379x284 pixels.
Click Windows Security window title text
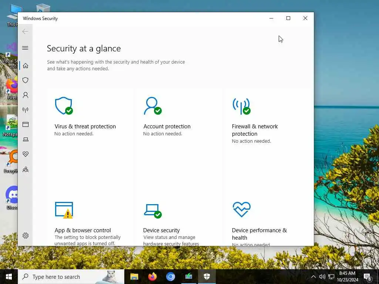[40, 18]
